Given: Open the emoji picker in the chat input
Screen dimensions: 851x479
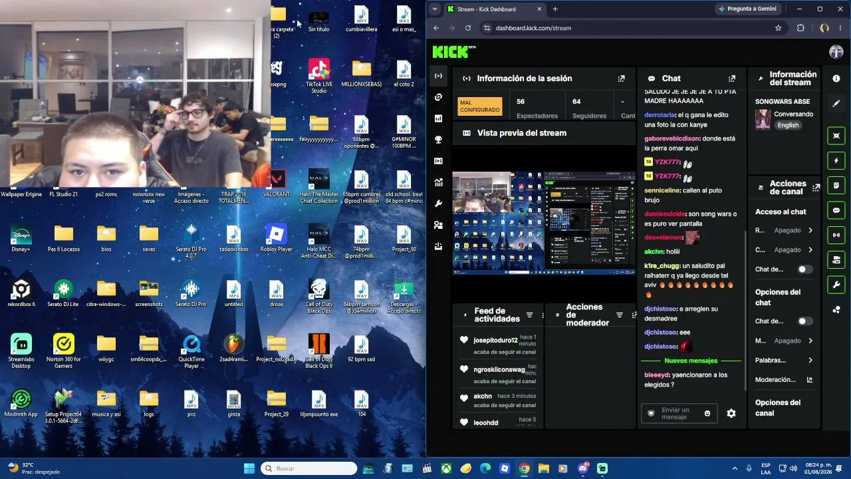Looking at the screenshot, I should tap(707, 413).
